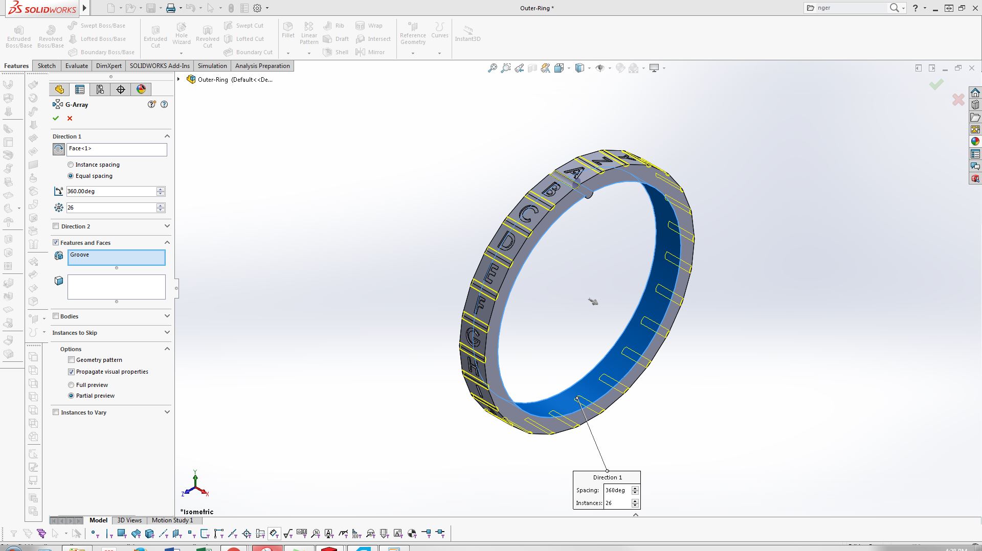Click the Reference Geometry tool
The width and height of the screenshot is (982, 551).
coord(413,33)
